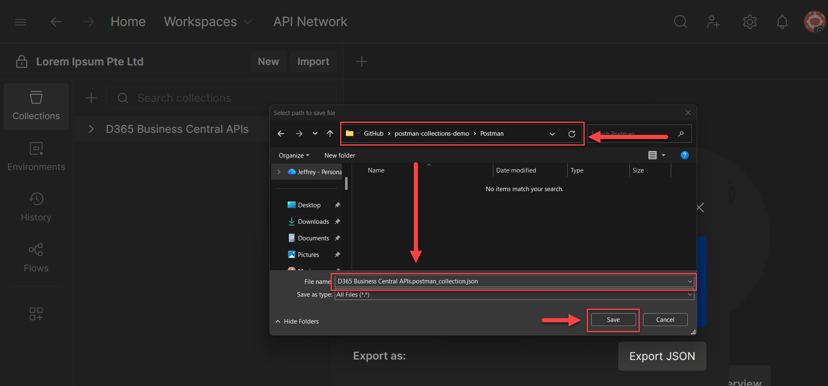The image size is (828, 386).
Task: Select Pictures in navigation pane
Action: (x=308, y=255)
